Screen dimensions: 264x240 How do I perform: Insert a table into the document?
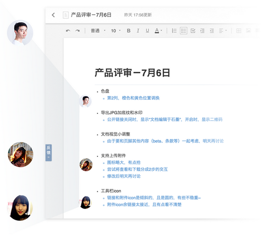coord(239,31)
